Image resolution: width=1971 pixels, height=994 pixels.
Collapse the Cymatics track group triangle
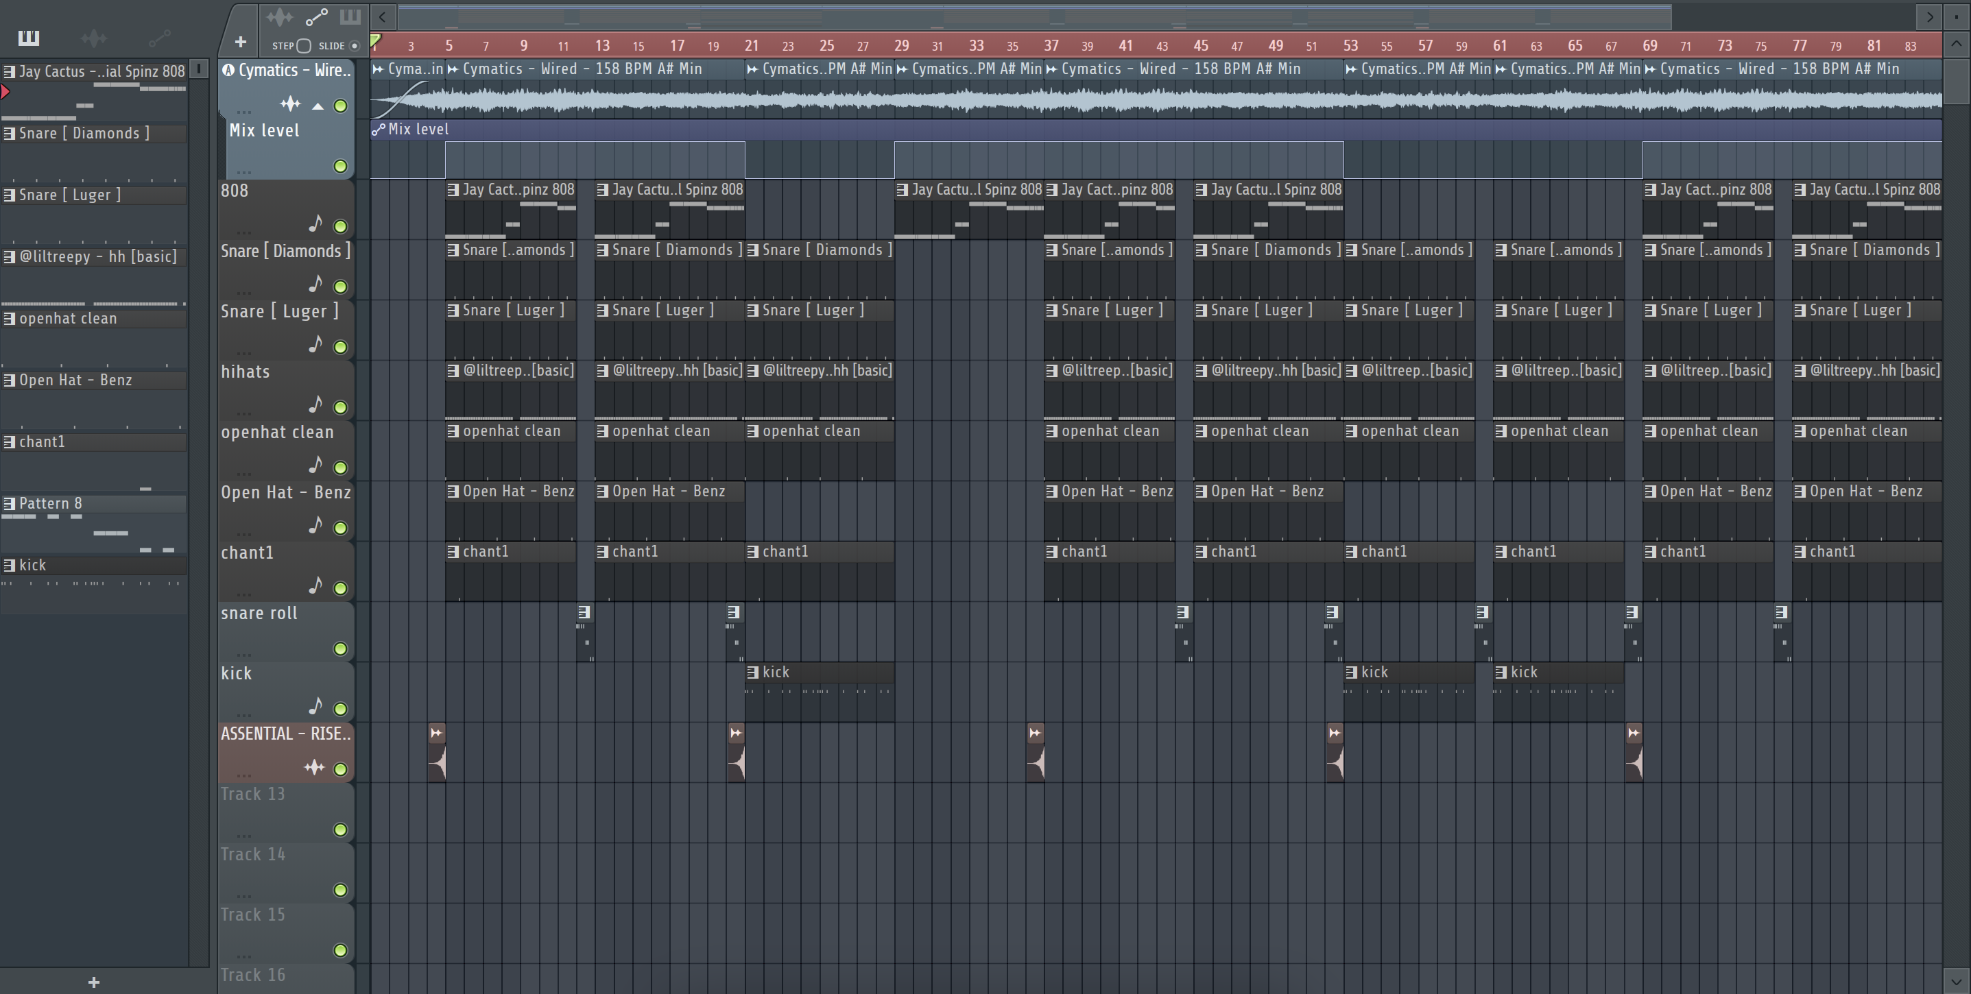[318, 106]
